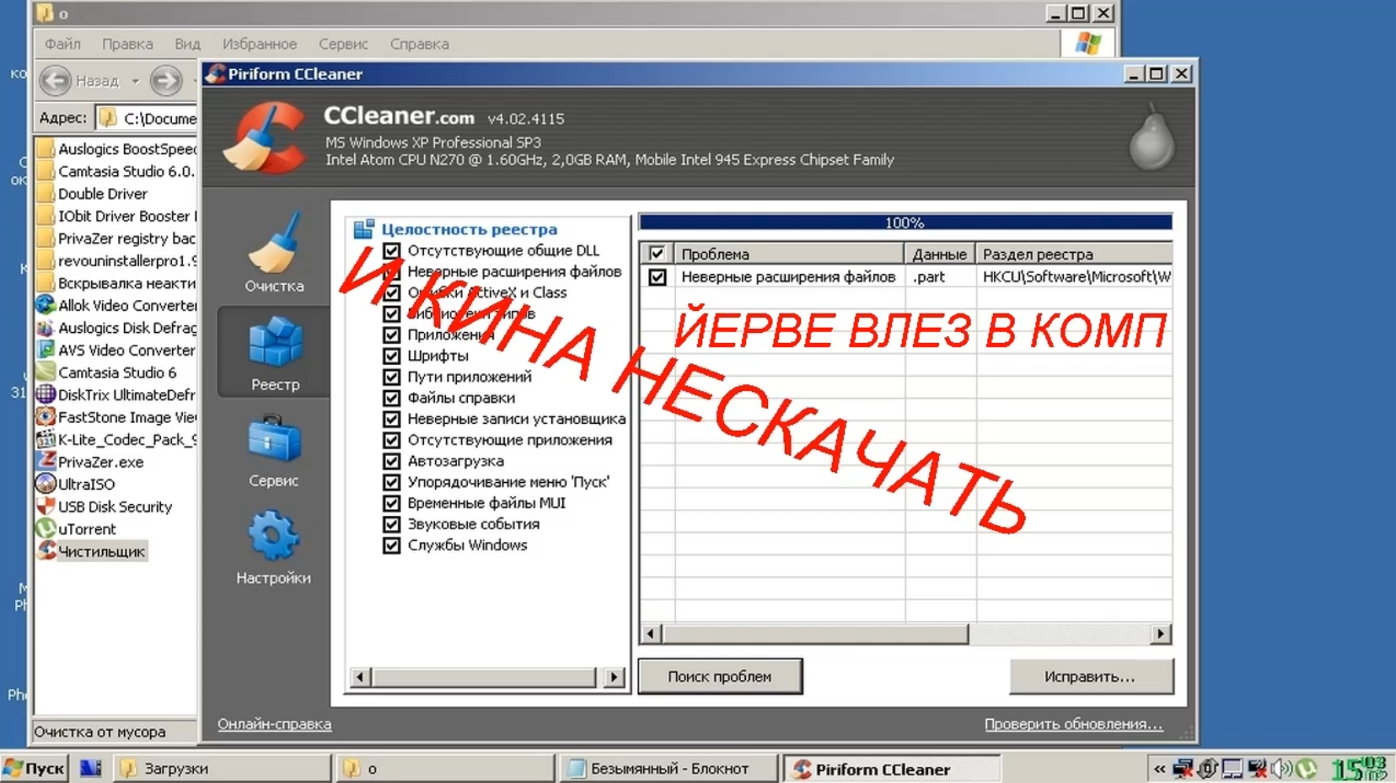
Task: Select uTorrent icon in Explorer list
Action: coord(46,528)
